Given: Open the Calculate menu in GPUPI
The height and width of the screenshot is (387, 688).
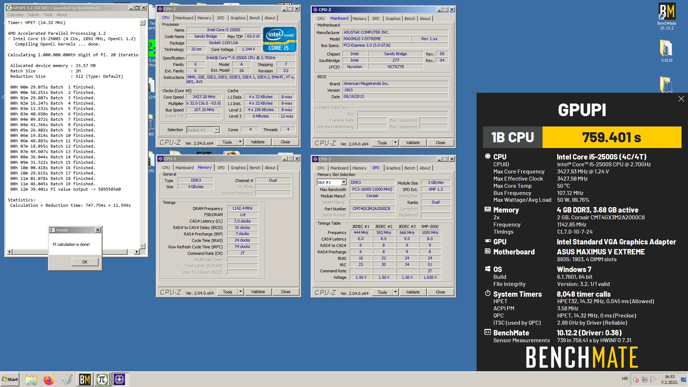Looking at the screenshot, I should coord(15,15).
